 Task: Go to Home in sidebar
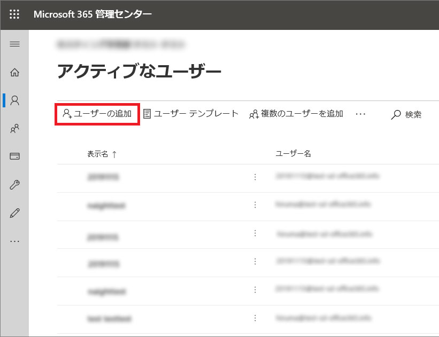[14, 72]
